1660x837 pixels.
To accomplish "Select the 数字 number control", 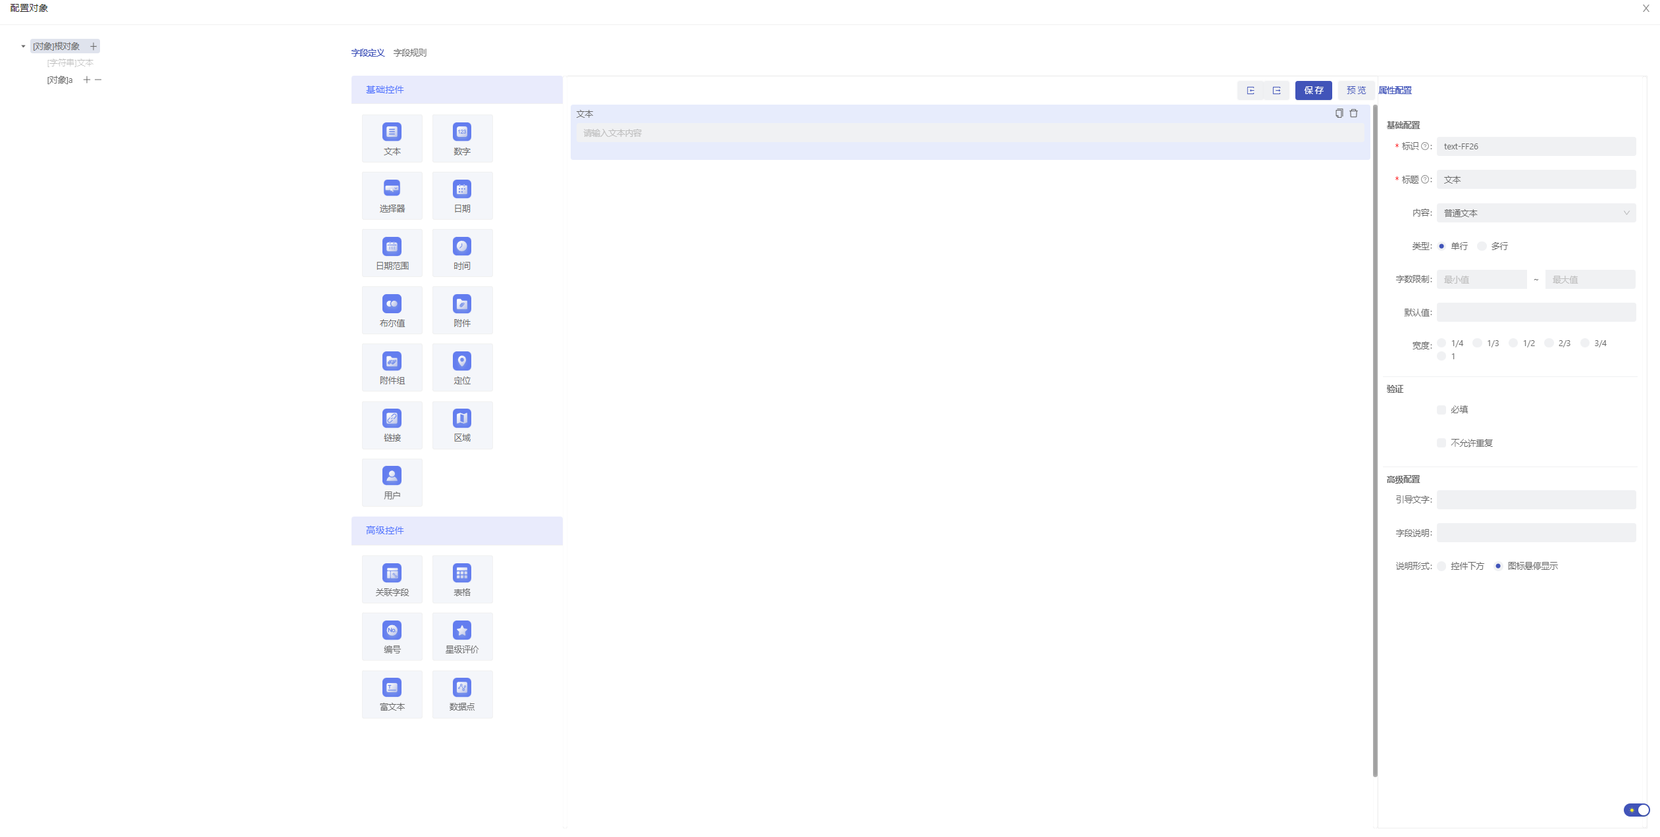I will pos(462,138).
